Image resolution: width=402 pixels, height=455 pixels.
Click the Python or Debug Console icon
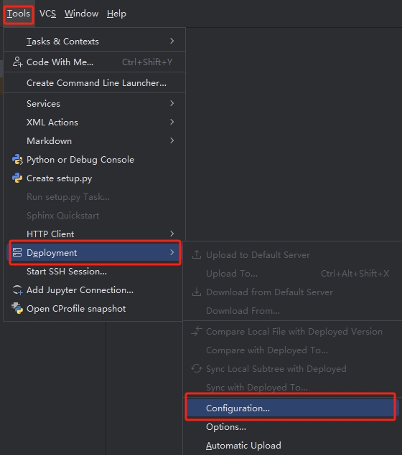click(x=17, y=160)
